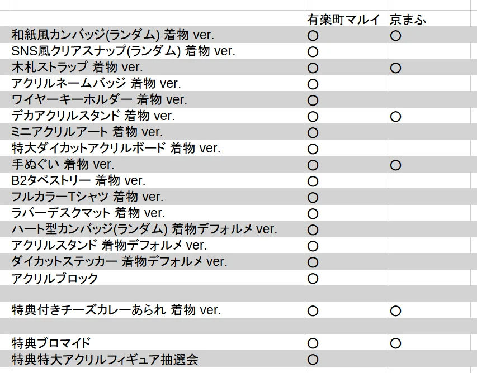Click the 和紙風カンバッジ(ランダム) 着物 ver. cell
Image resolution: width=477 pixels, height=373 pixels.
157,35
